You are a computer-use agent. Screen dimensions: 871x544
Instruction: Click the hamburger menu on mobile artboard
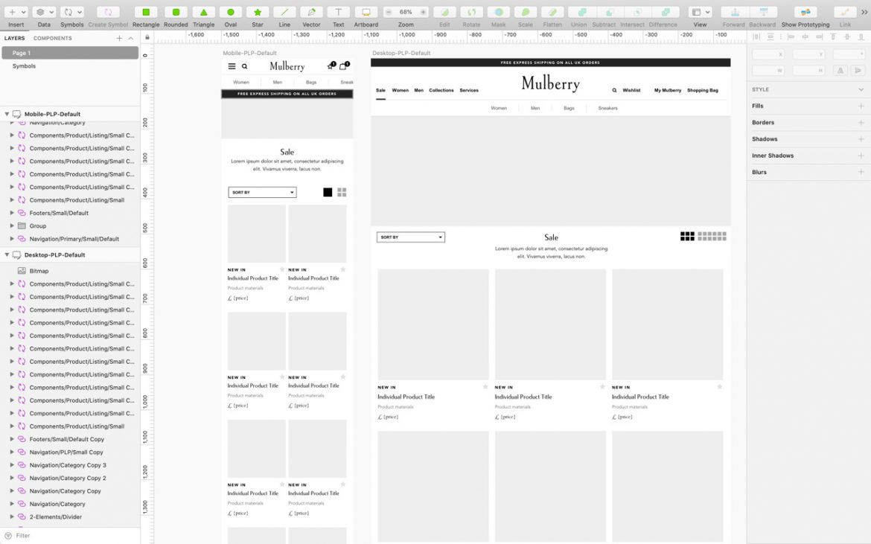[232, 66]
